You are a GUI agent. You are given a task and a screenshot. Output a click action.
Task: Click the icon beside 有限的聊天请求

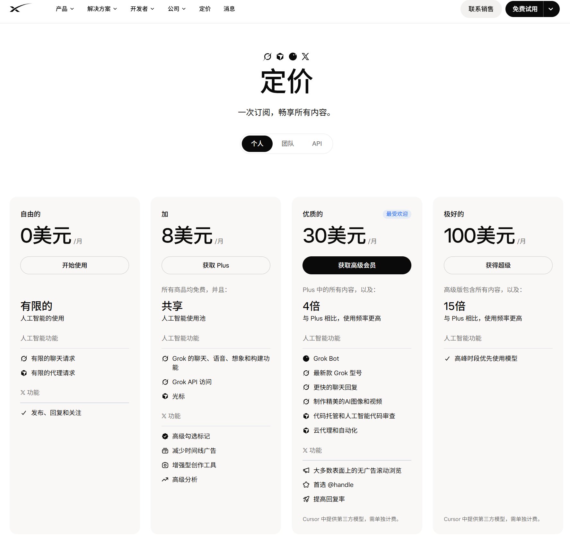(x=24, y=358)
